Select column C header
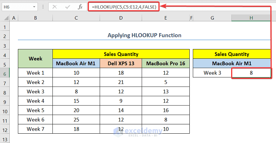 [76, 18]
